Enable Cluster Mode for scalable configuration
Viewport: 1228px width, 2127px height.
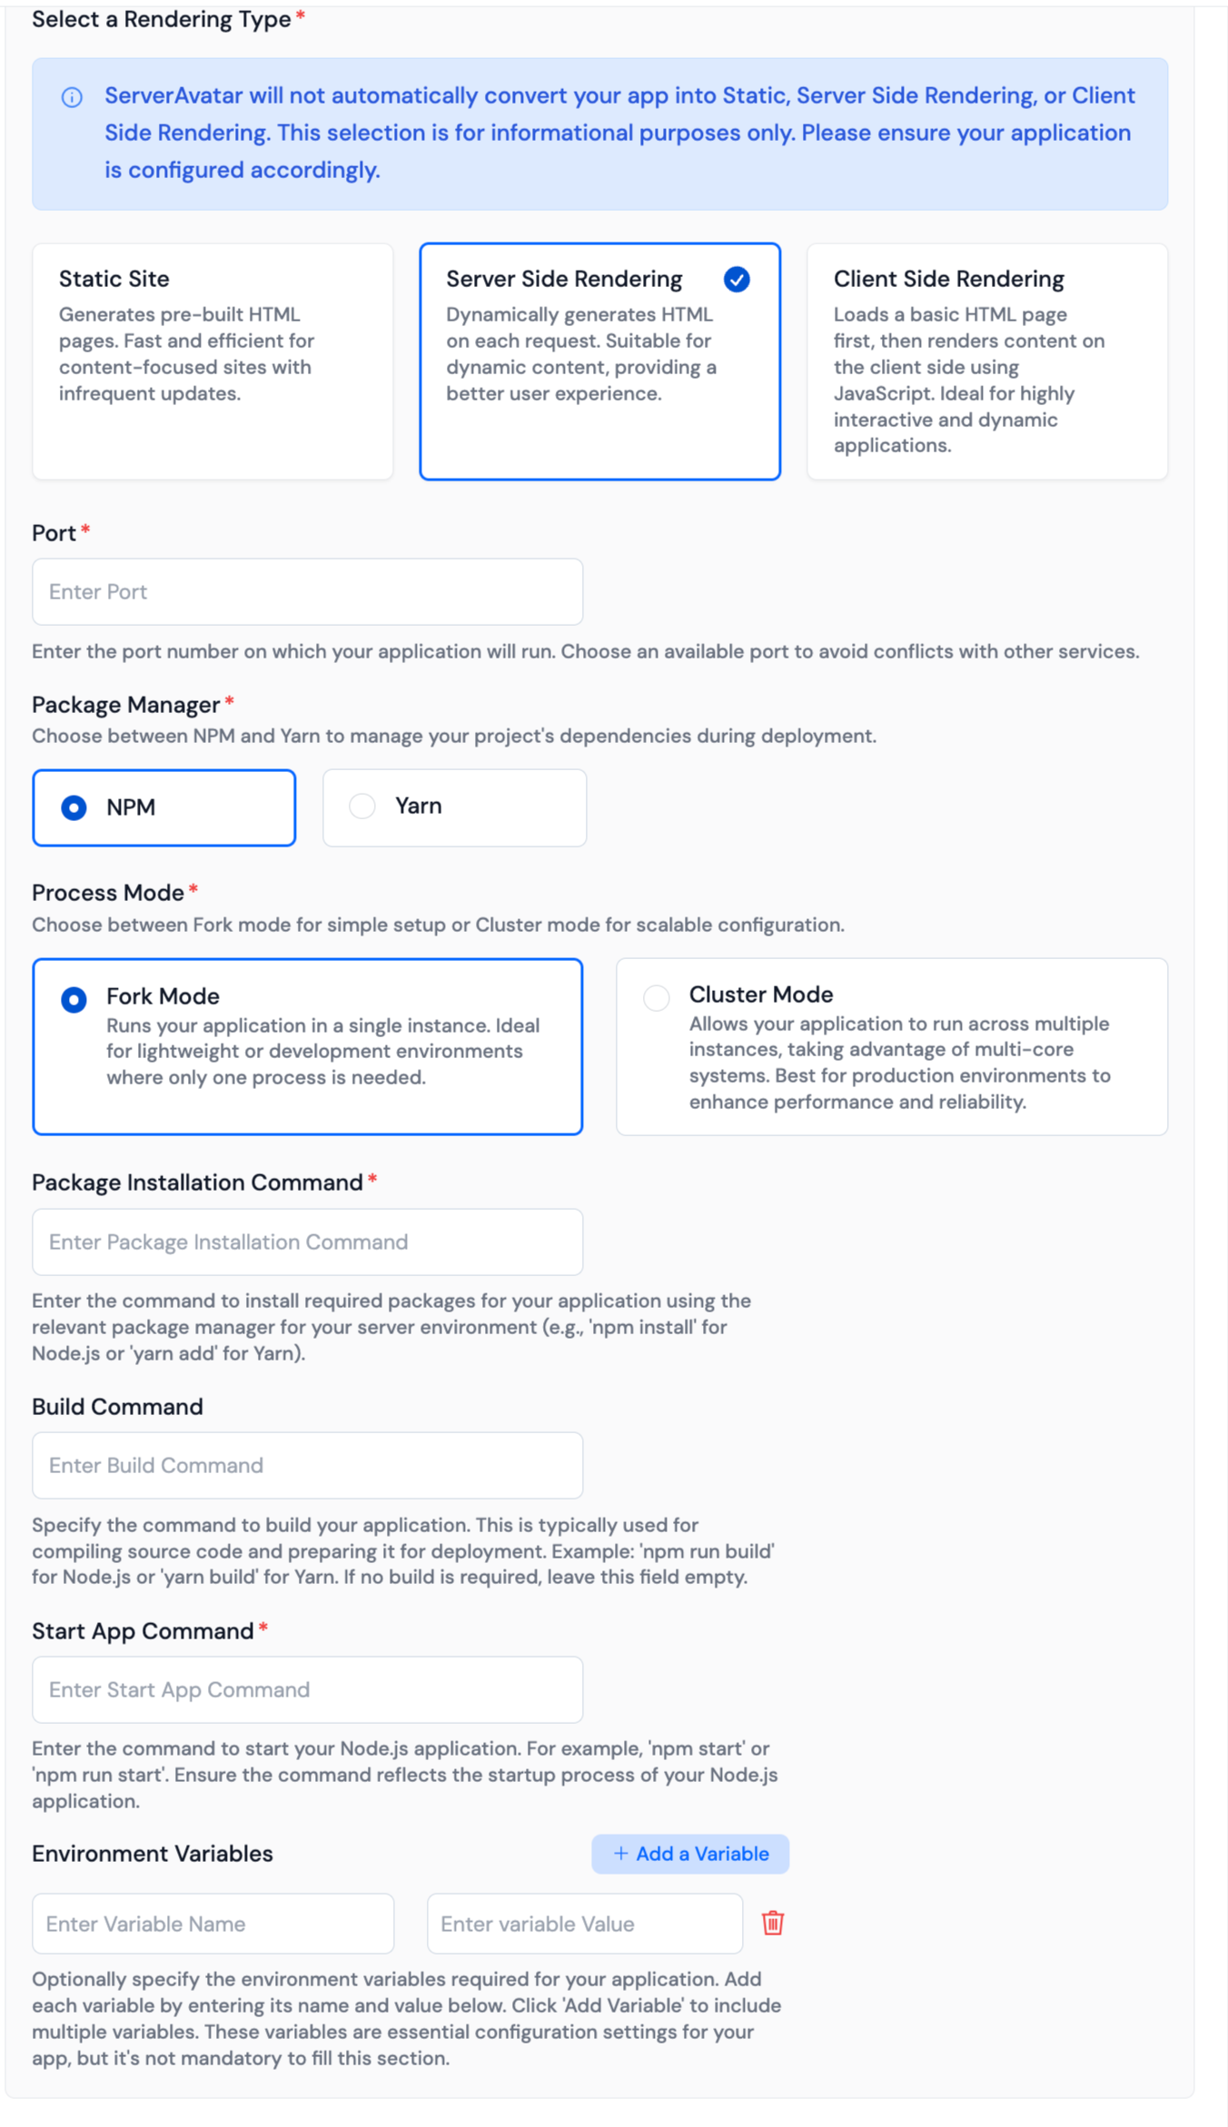click(657, 997)
